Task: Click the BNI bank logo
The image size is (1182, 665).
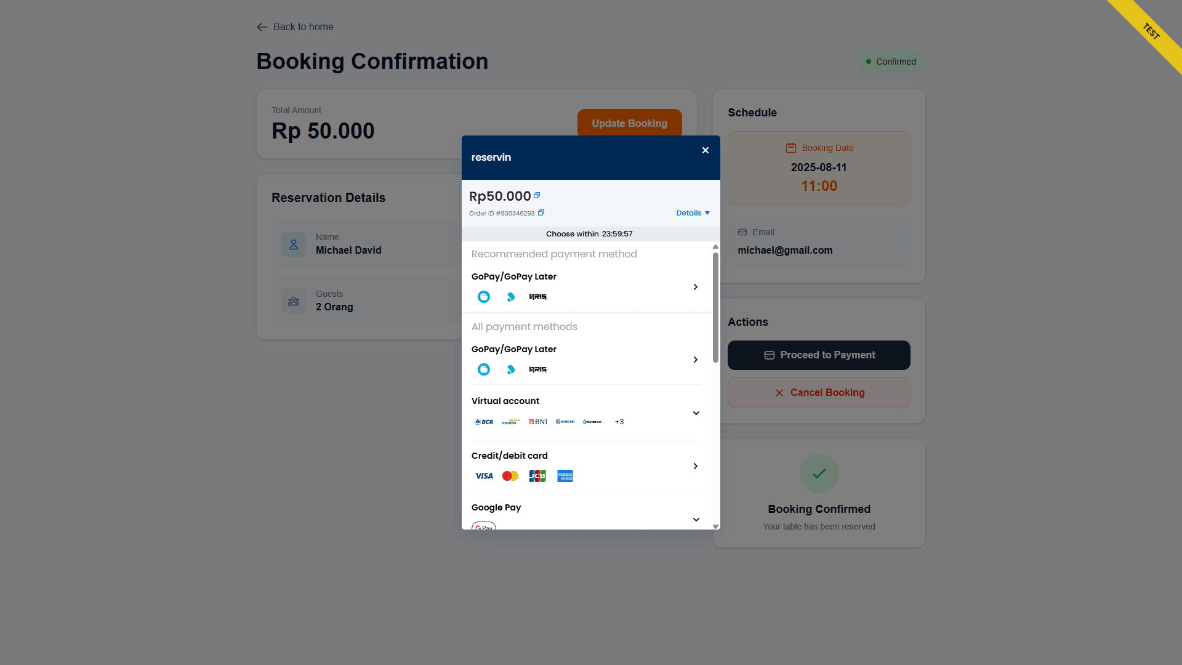Action: pos(538,422)
